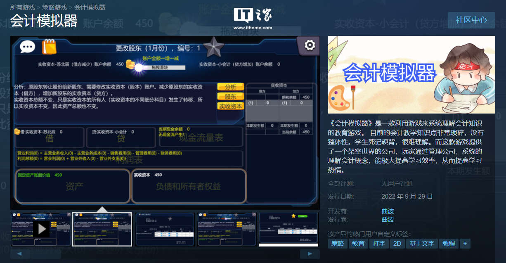Open the gear settings icon in screenshot
The height and width of the screenshot is (263, 506).
(310, 45)
